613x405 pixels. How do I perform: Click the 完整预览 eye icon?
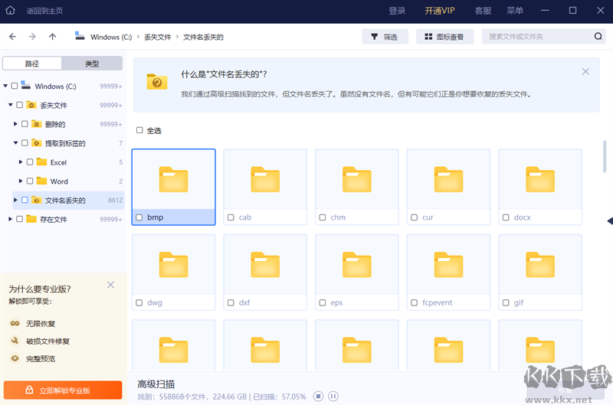15,358
